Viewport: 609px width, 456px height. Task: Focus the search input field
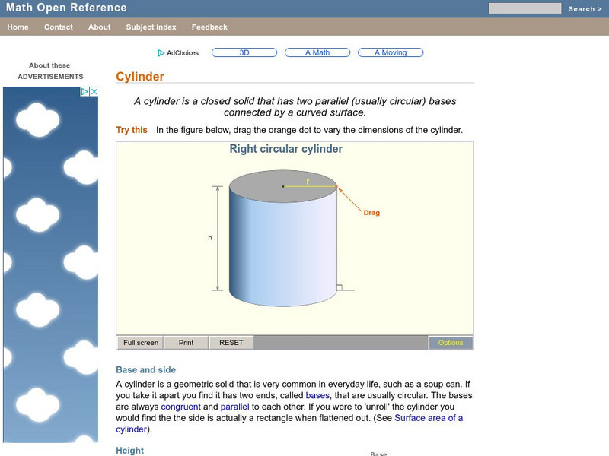coord(525,8)
